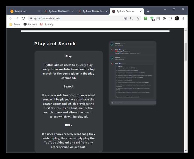Click the translate page icon in address bar
Viewport: 194px width, 159px height.
coord(125,18)
